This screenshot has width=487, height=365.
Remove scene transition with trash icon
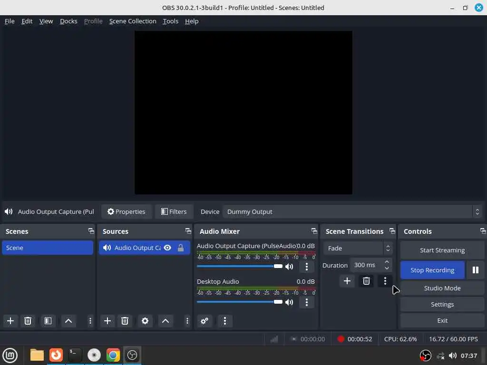[x=366, y=281]
